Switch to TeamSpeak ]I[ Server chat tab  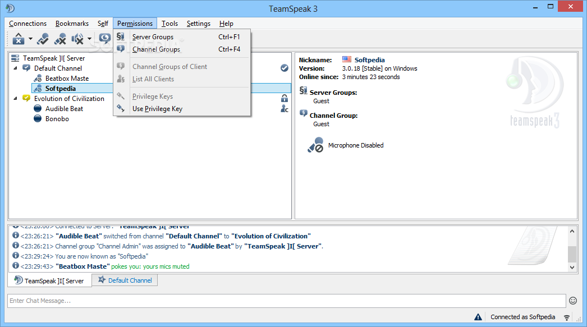[49, 280]
